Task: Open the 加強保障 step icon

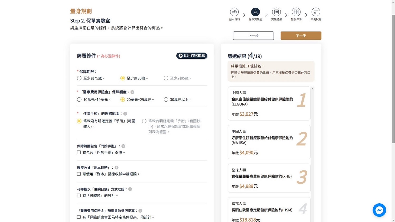Action: (x=296, y=12)
